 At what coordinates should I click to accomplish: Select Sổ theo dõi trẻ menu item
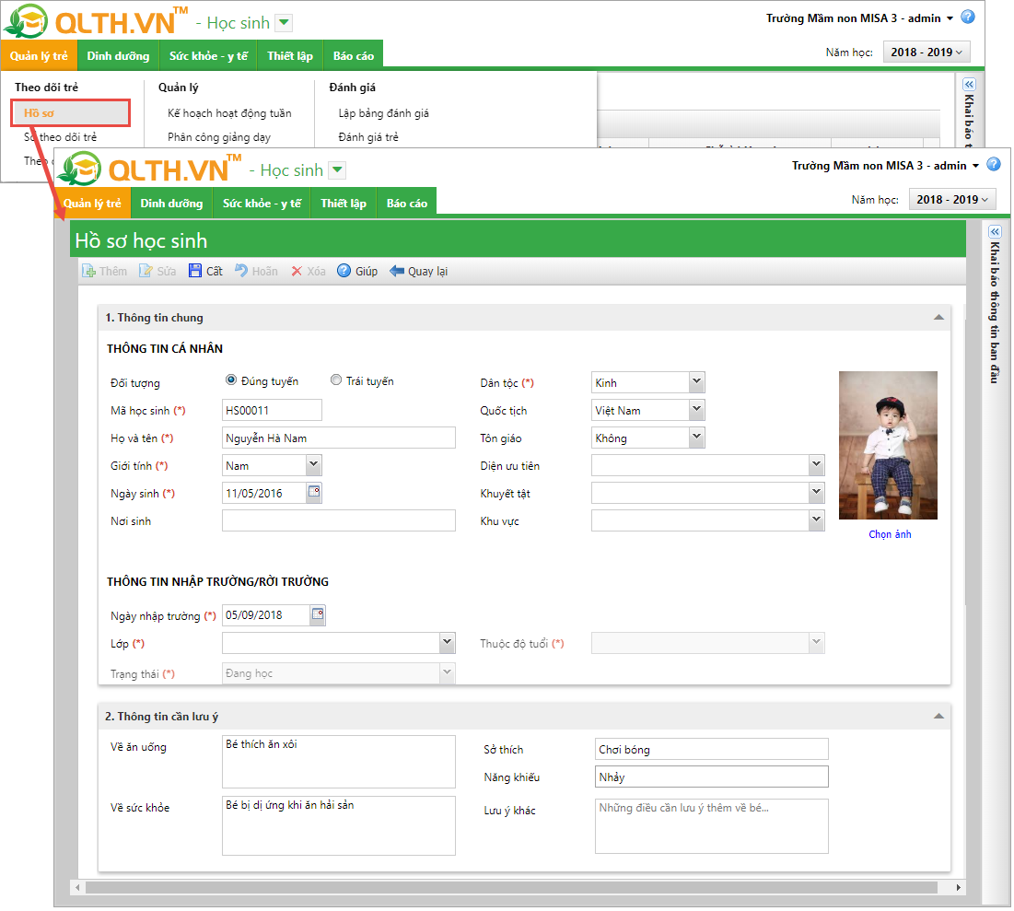60,137
